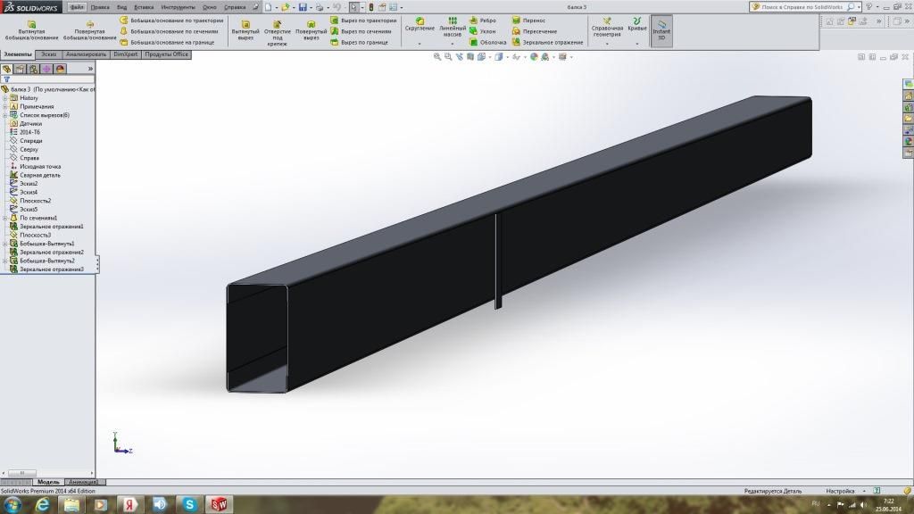The image size is (914, 514).
Task: Select the Уклон draft tool
Action: pos(483,31)
